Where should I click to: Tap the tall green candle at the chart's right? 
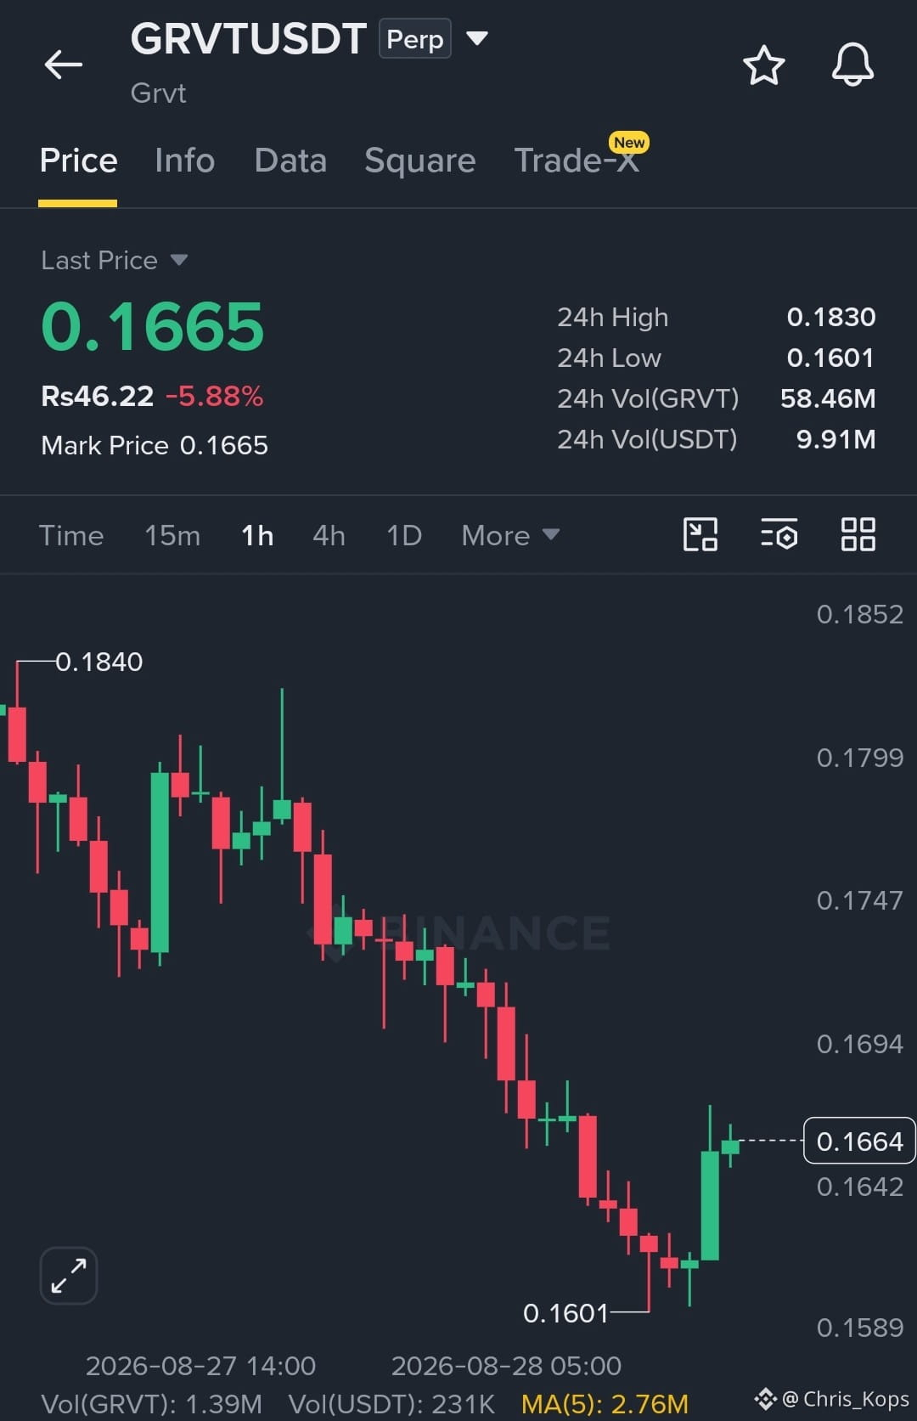pos(710,1204)
